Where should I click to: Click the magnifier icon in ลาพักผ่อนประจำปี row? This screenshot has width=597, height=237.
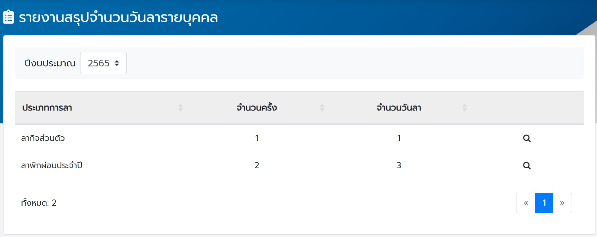[527, 166]
